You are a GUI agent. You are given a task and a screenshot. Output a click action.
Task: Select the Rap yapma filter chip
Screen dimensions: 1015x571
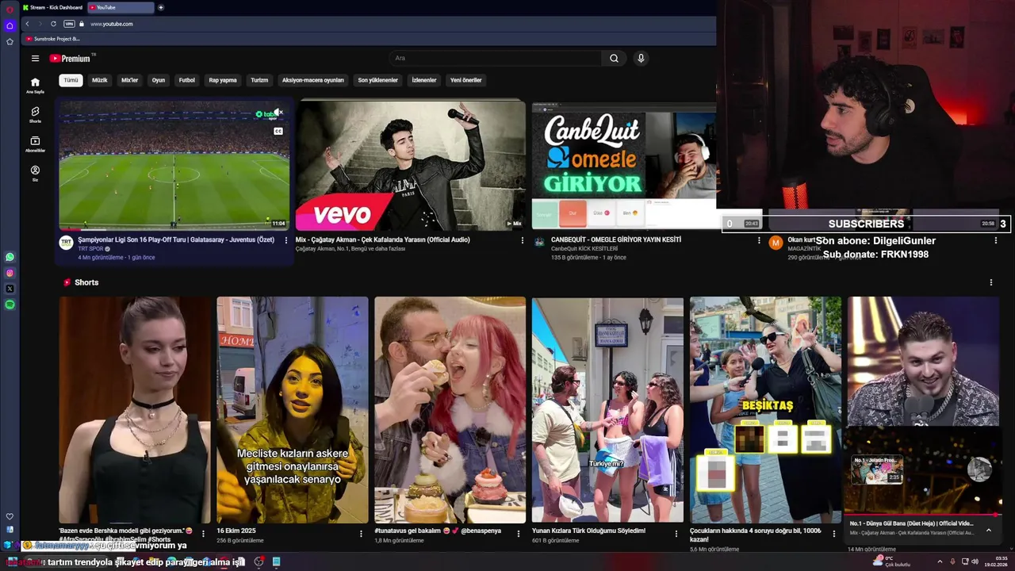click(x=223, y=80)
